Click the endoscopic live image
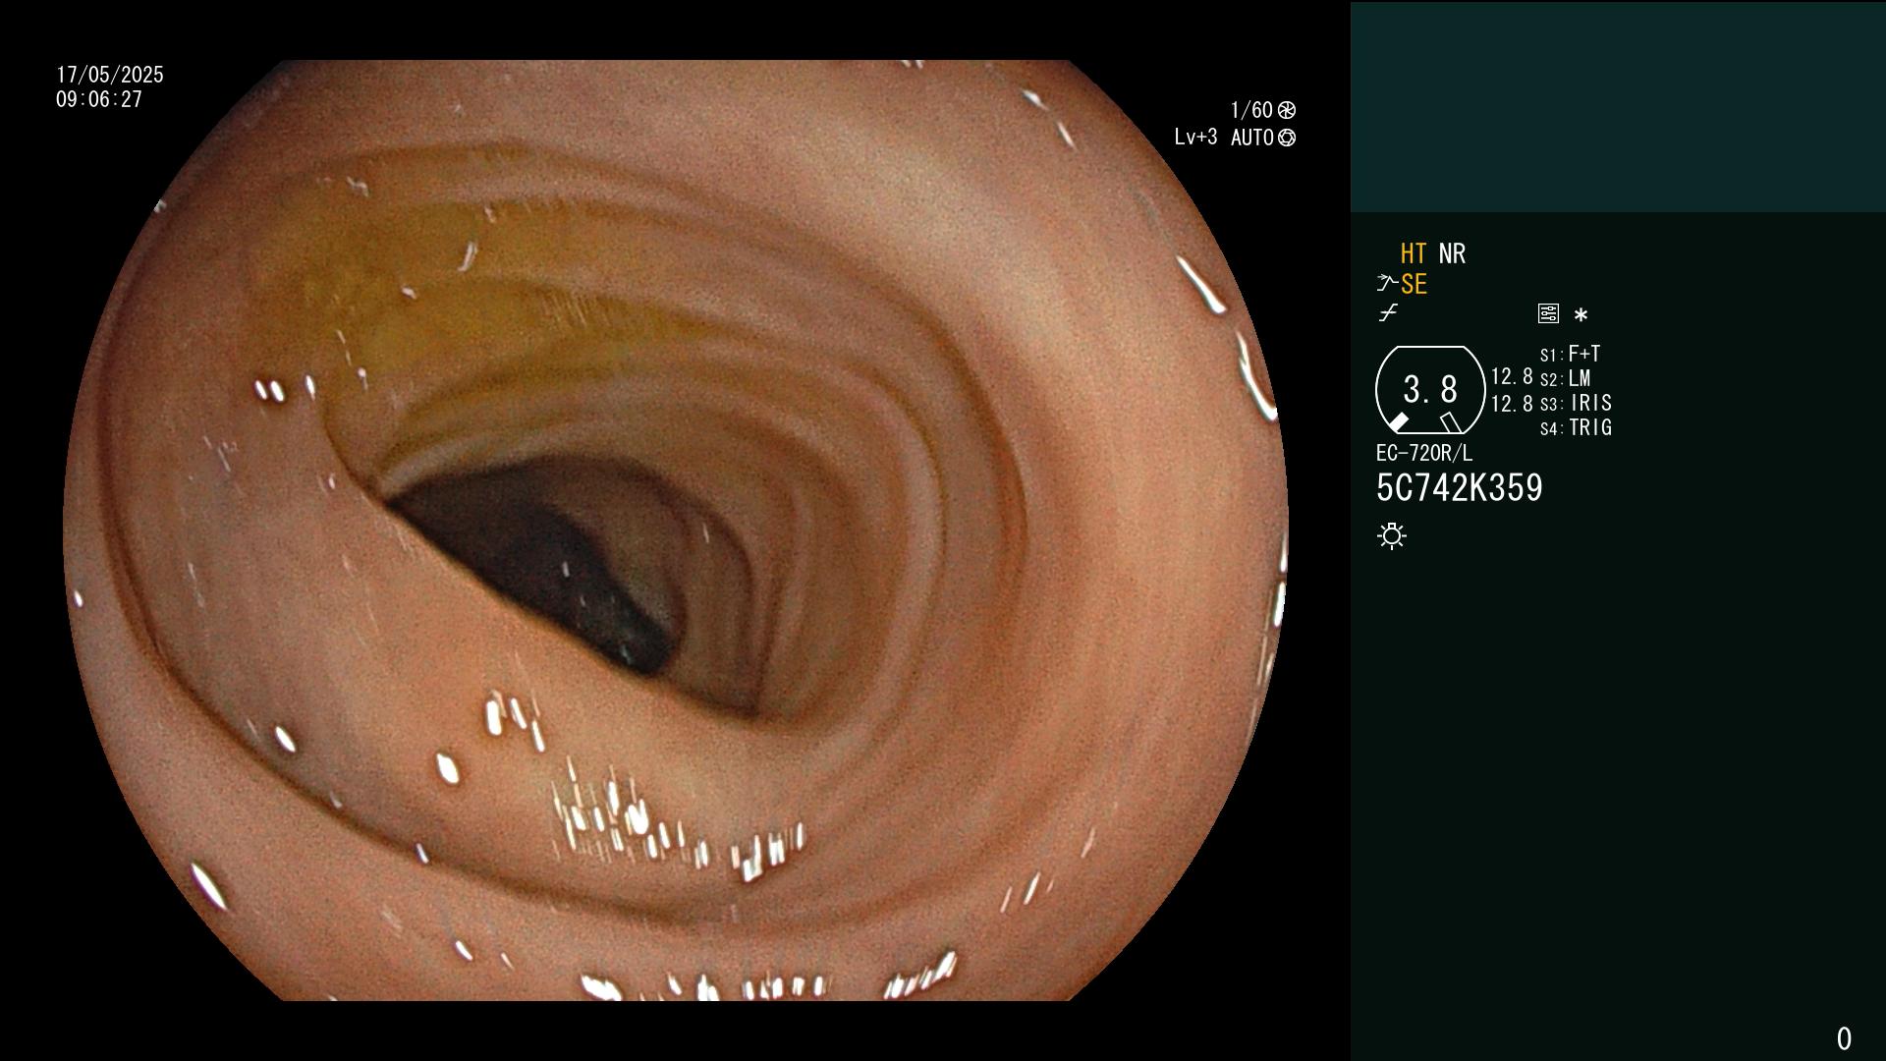 [676, 530]
